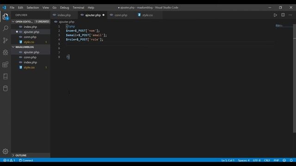Open the notifications bell
Screen dimensions: 296x166
[291, 160]
